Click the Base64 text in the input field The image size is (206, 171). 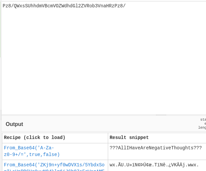point(64,6)
